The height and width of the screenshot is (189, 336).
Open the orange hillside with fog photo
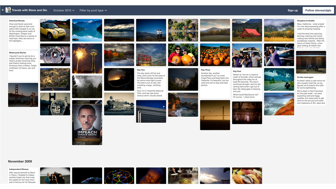coord(279,104)
